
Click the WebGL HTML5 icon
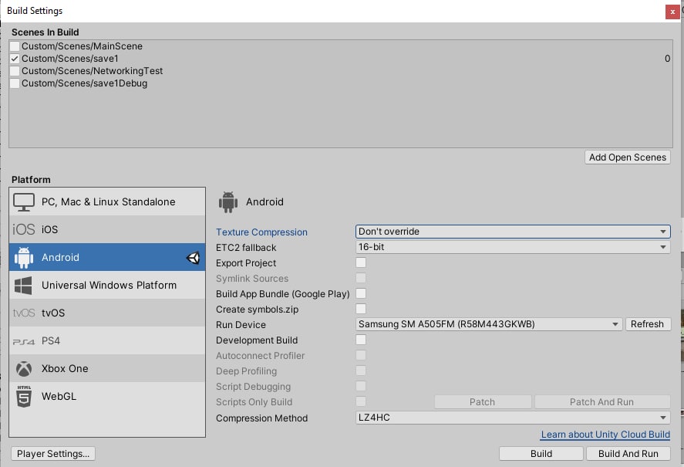coord(24,396)
